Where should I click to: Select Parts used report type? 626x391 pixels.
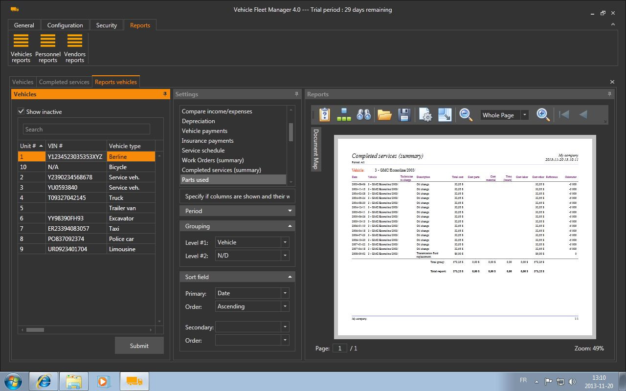[x=233, y=180]
